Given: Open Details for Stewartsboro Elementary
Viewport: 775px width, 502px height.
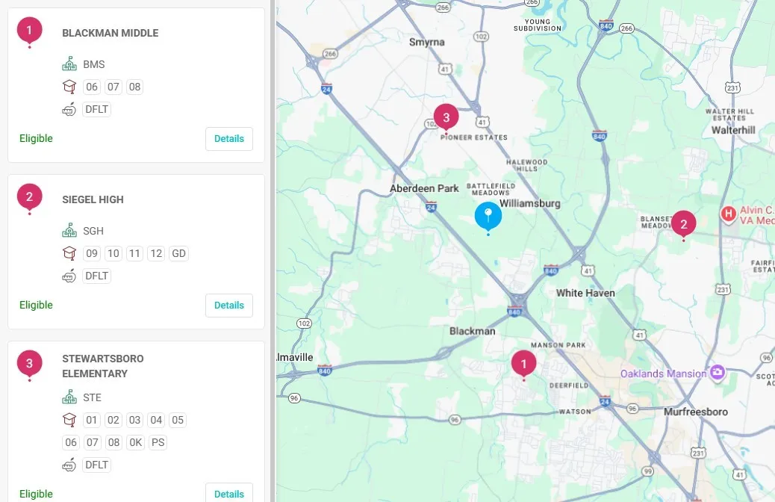Looking at the screenshot, I should click(229, 493).
